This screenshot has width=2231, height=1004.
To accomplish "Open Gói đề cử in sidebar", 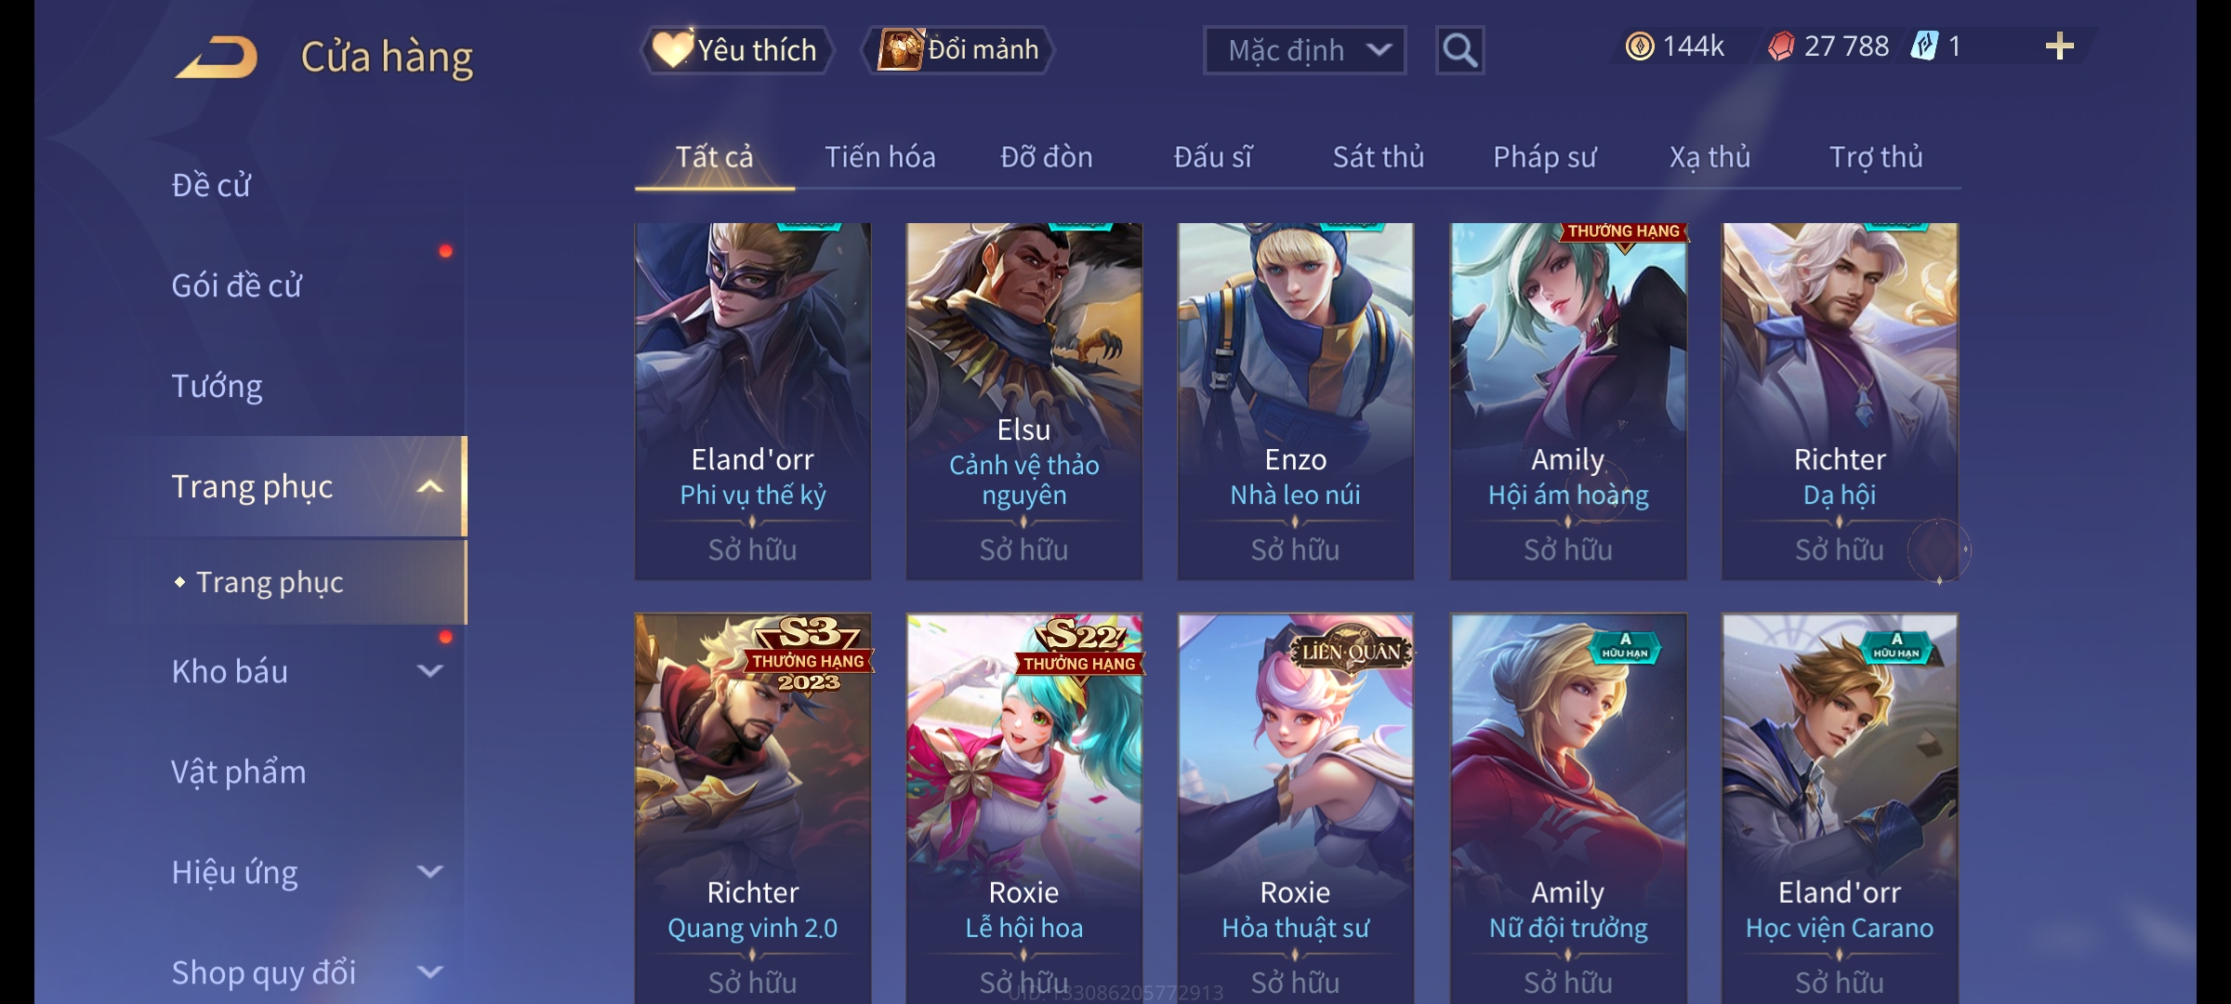I will (x=237, y=285).
